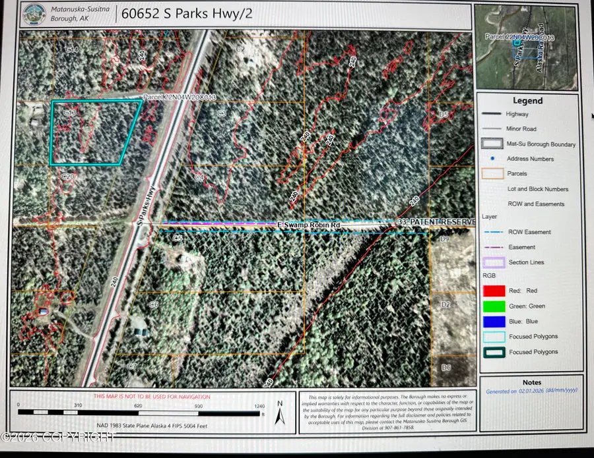Expand the Layer section of the legend
594x458 pixels.
tap(488, 216)
